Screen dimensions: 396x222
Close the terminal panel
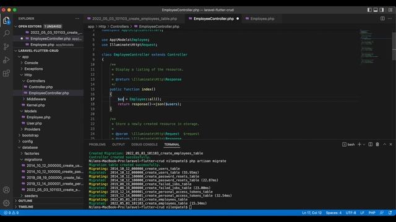point(390,144)
